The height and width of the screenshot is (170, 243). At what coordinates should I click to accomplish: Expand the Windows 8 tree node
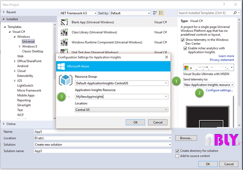pyautogui.click(x=19, y=46)
